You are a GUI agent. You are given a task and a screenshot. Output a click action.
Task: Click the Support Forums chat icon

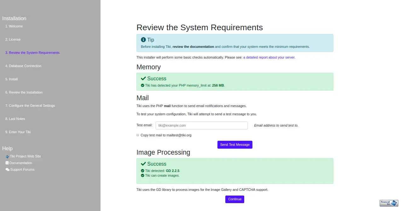(7, 169)
